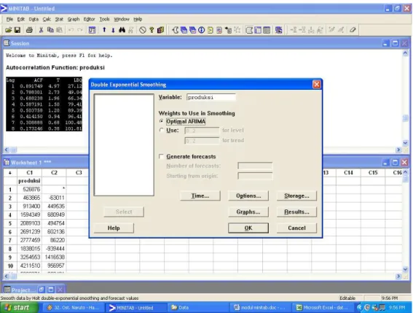Open the Stat menu
This screenshot has height=313, width=413.
59,19
